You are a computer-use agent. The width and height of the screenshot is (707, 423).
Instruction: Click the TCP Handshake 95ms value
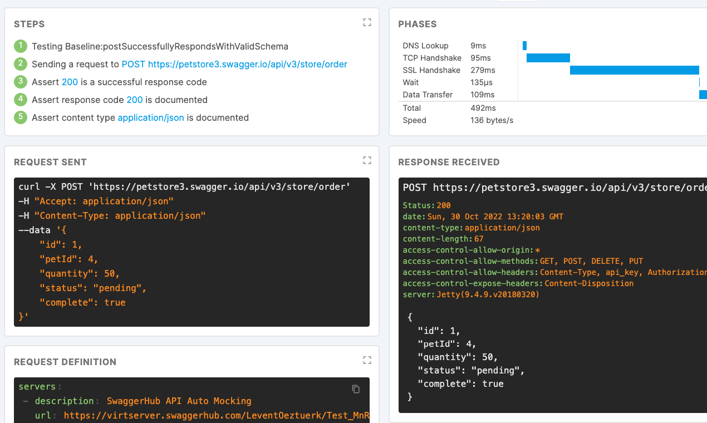[480, 58]
